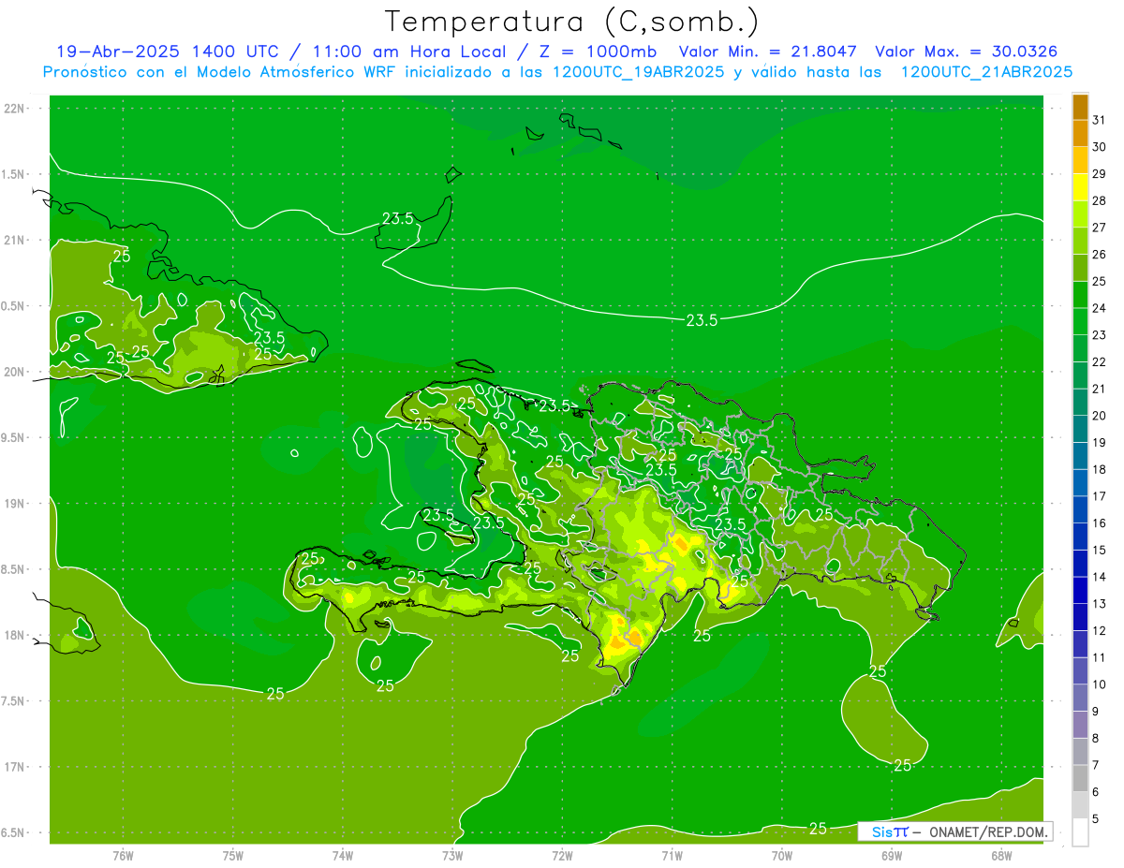This screenshot has width=1124, height=868.
Task: Click the 'Sis' logo text in the credit box
Action: coord(883,831)
